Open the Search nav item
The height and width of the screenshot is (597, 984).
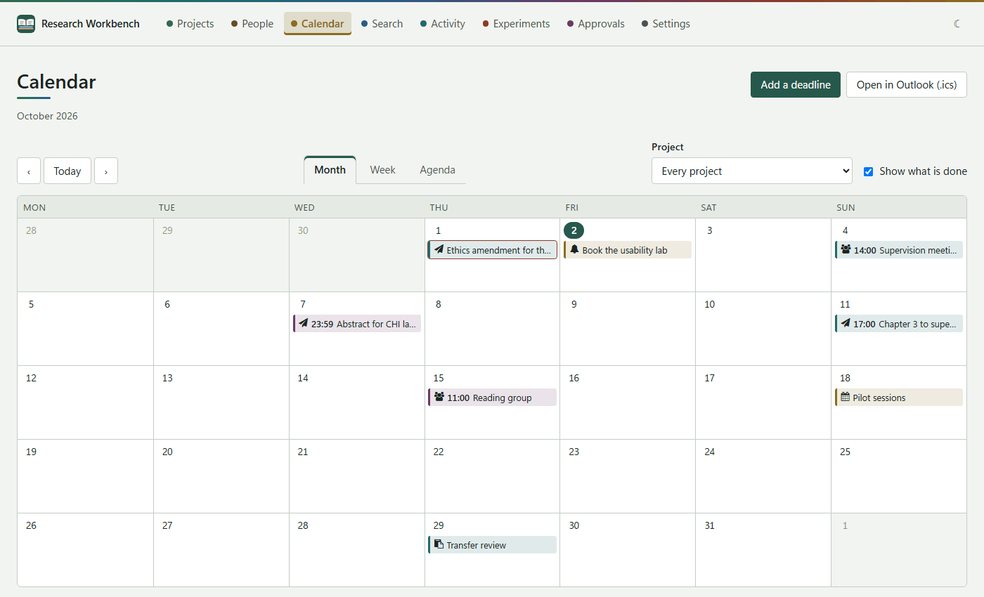pyautogui.click(x=382, y=24)
